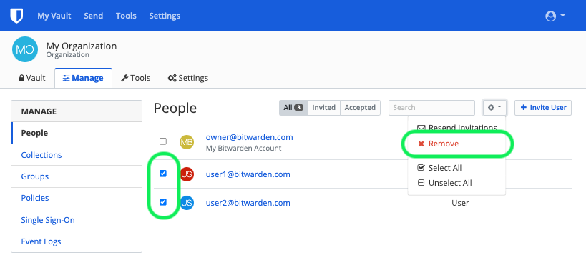
Task: Click the My Organization title
Action: tap(82, 46)
